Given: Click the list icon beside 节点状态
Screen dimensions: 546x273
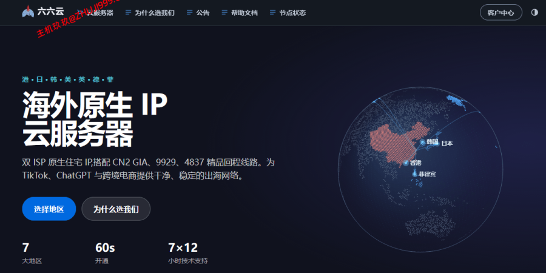Looking at the screenshot, I should pos(272,13).
